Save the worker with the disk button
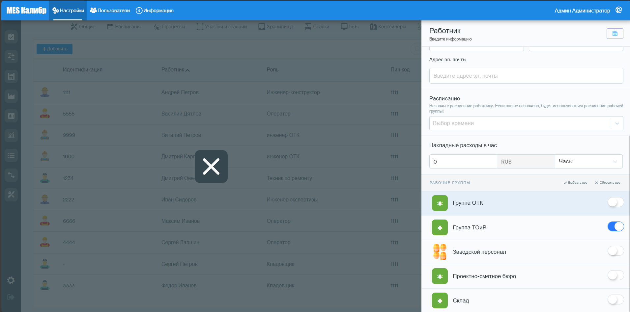 (615, 34)
